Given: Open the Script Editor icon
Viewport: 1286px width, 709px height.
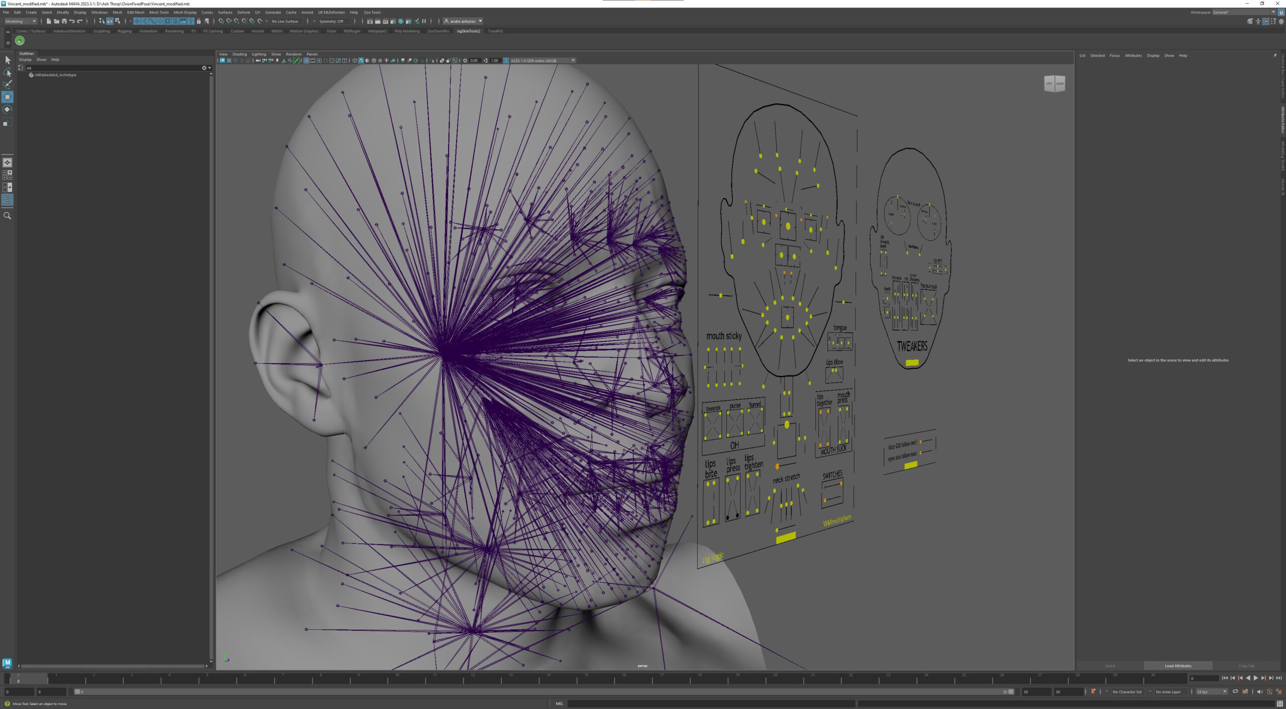Looking at the screenshot, I should click(x=1280, y=703).
